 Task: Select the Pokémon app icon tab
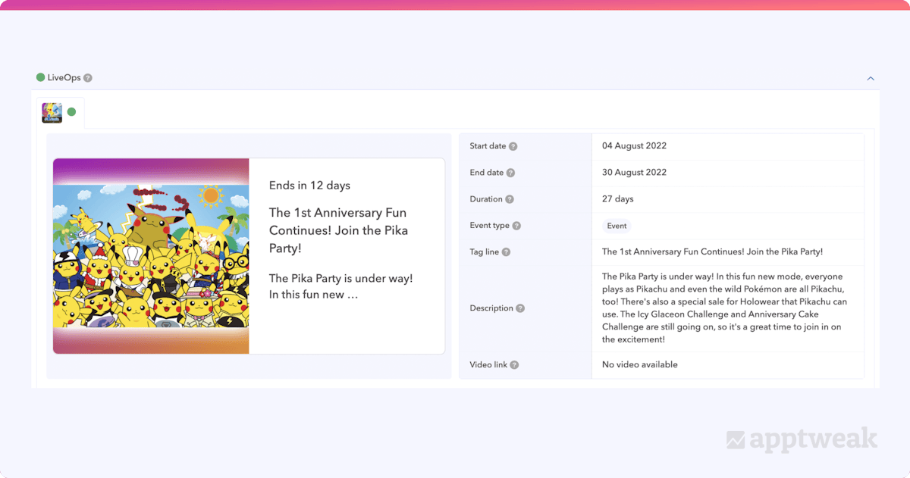pyautogui.click(x=52, y=113)
